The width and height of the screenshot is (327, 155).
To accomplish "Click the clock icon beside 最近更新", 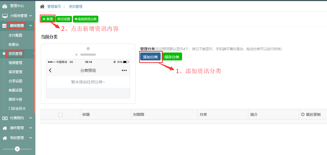I will coord(303,114).
